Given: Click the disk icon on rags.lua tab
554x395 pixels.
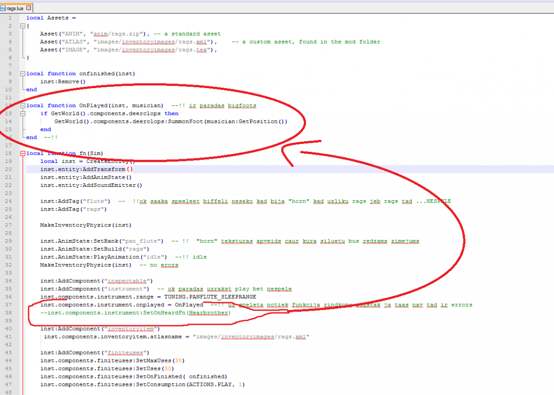Looking at the screenshot, I should 3,8.
